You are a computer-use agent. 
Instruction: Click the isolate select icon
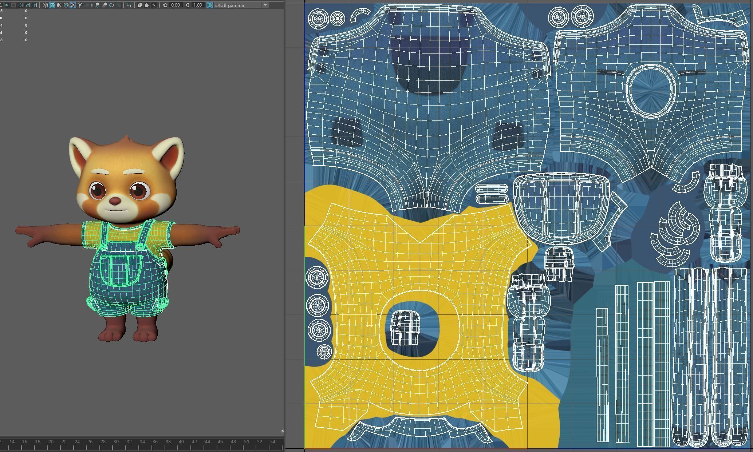click(129, 5)
